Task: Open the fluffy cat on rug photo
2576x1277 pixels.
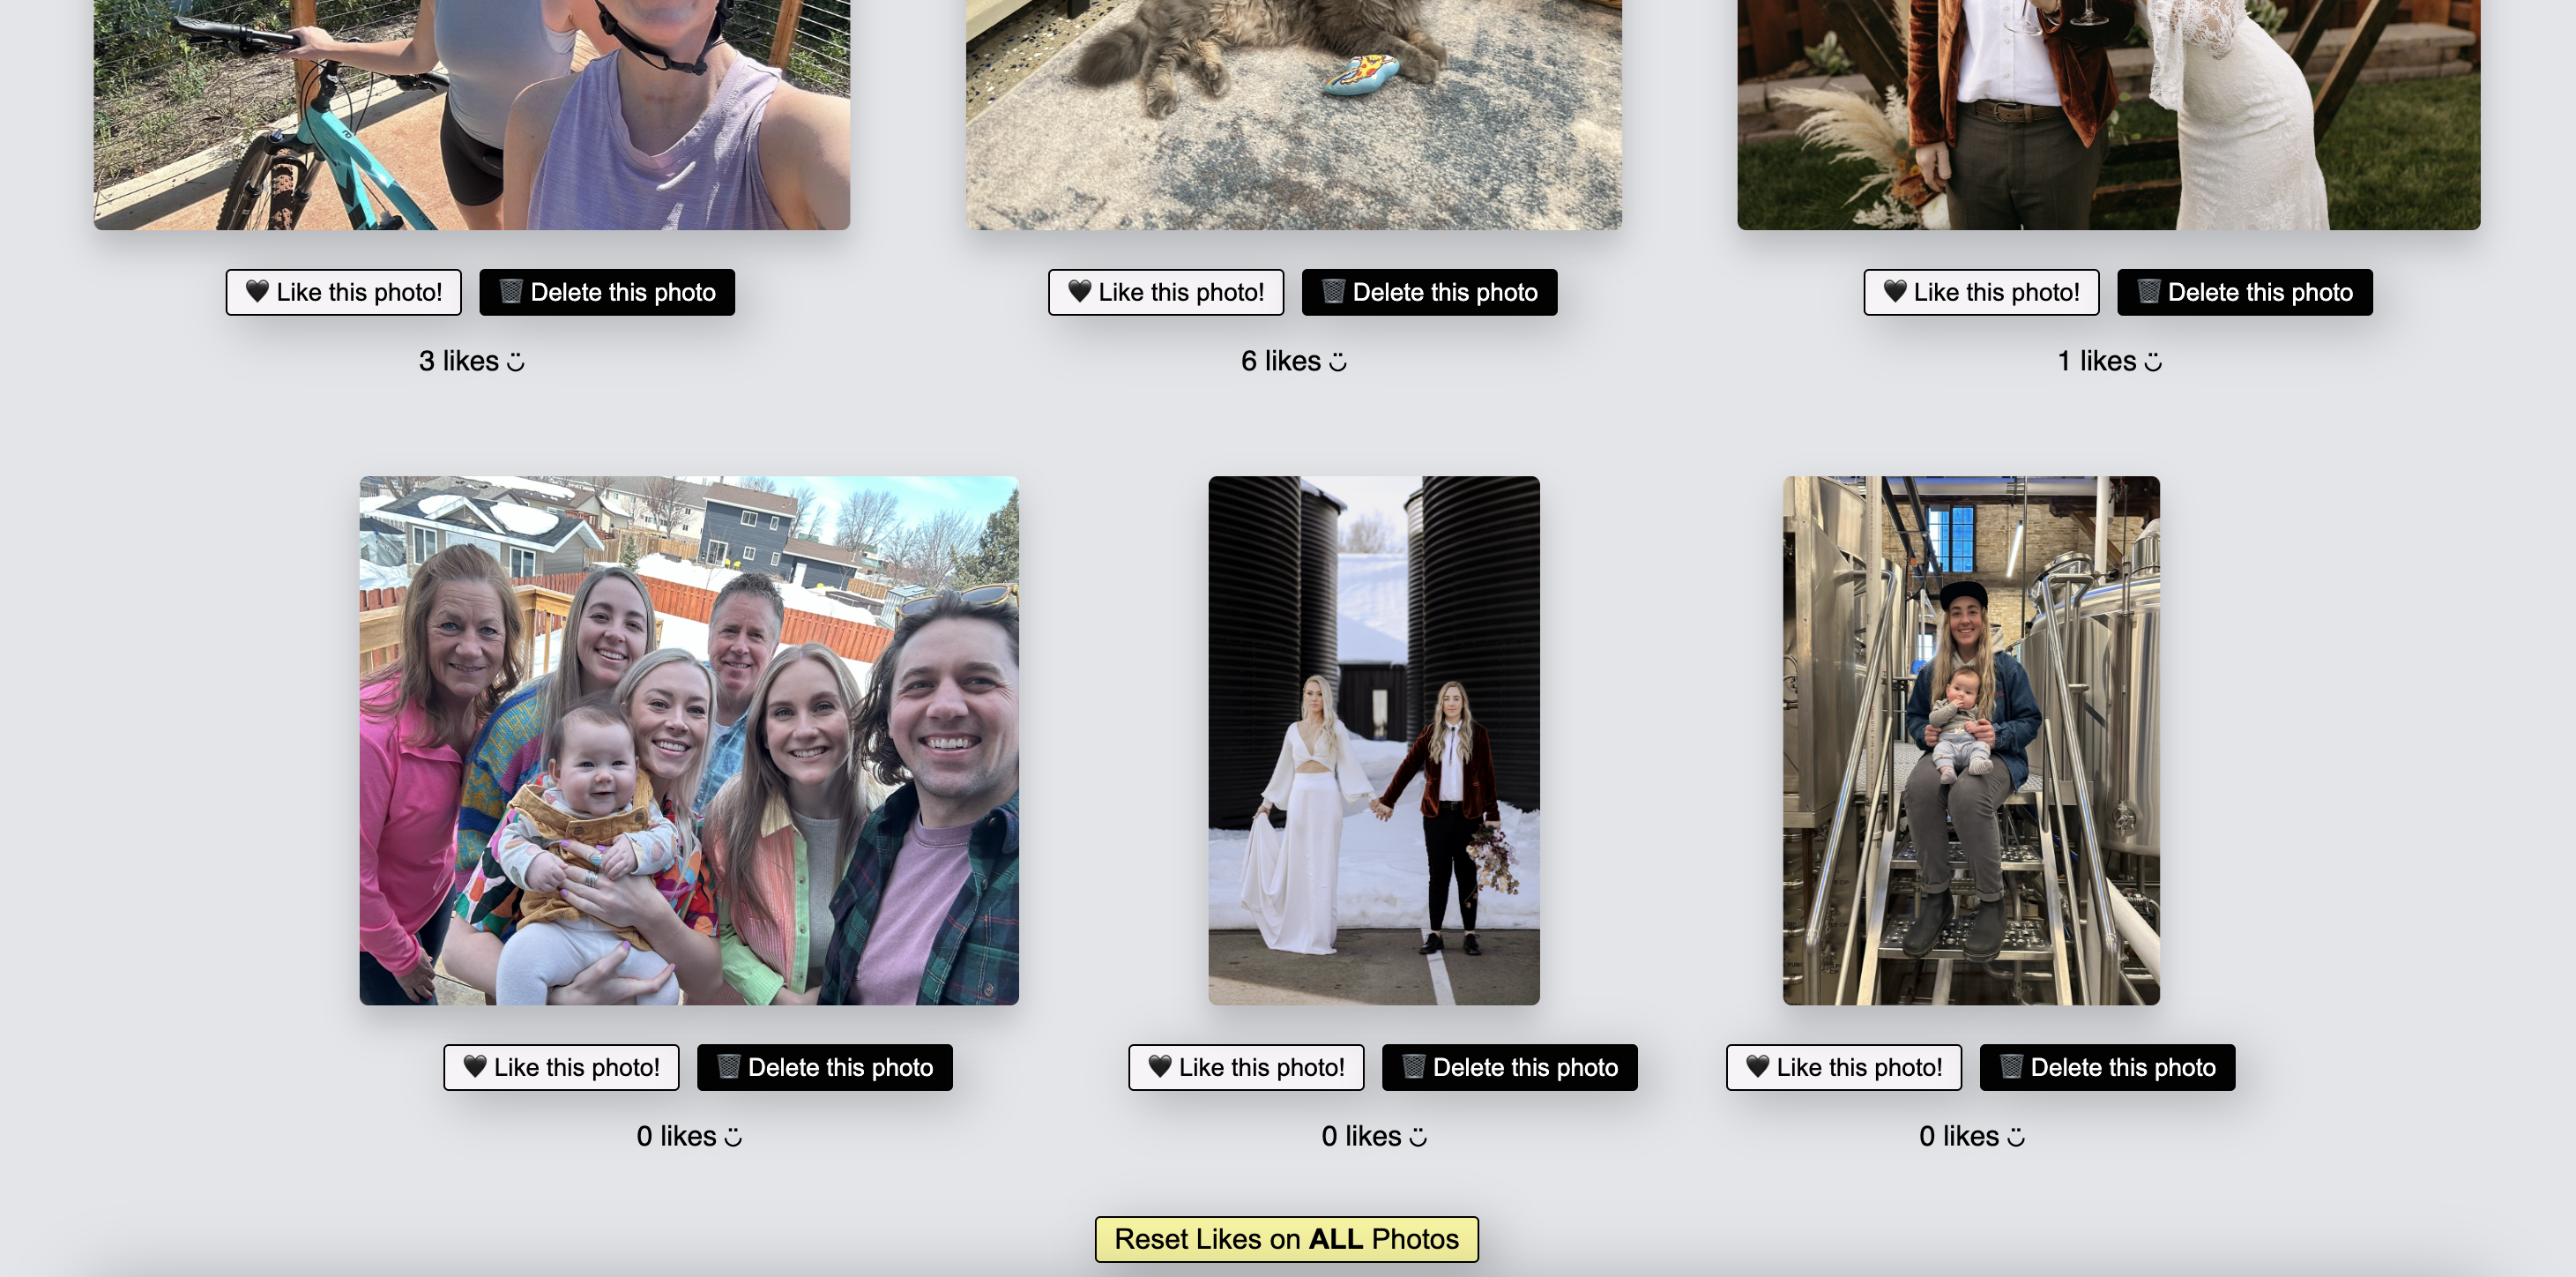Action: pos(1294,115)
